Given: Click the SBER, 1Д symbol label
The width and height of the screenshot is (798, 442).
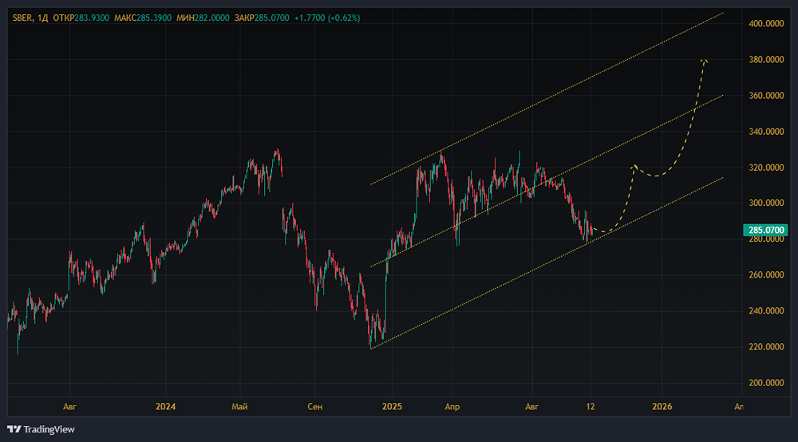Looking at the screenshot, I should (x=30, y=18).
